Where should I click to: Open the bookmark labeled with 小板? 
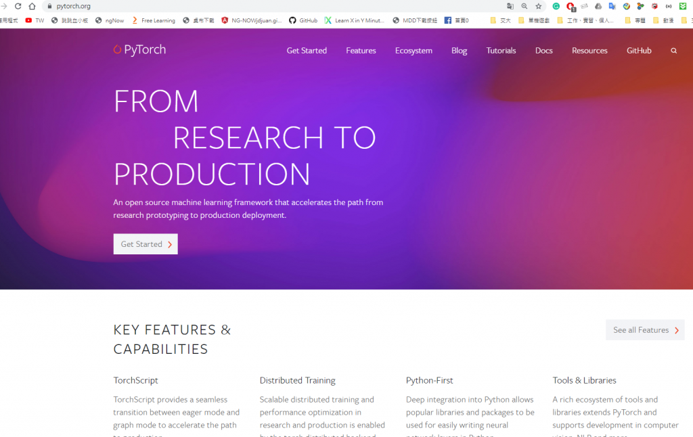coord(70,20)
